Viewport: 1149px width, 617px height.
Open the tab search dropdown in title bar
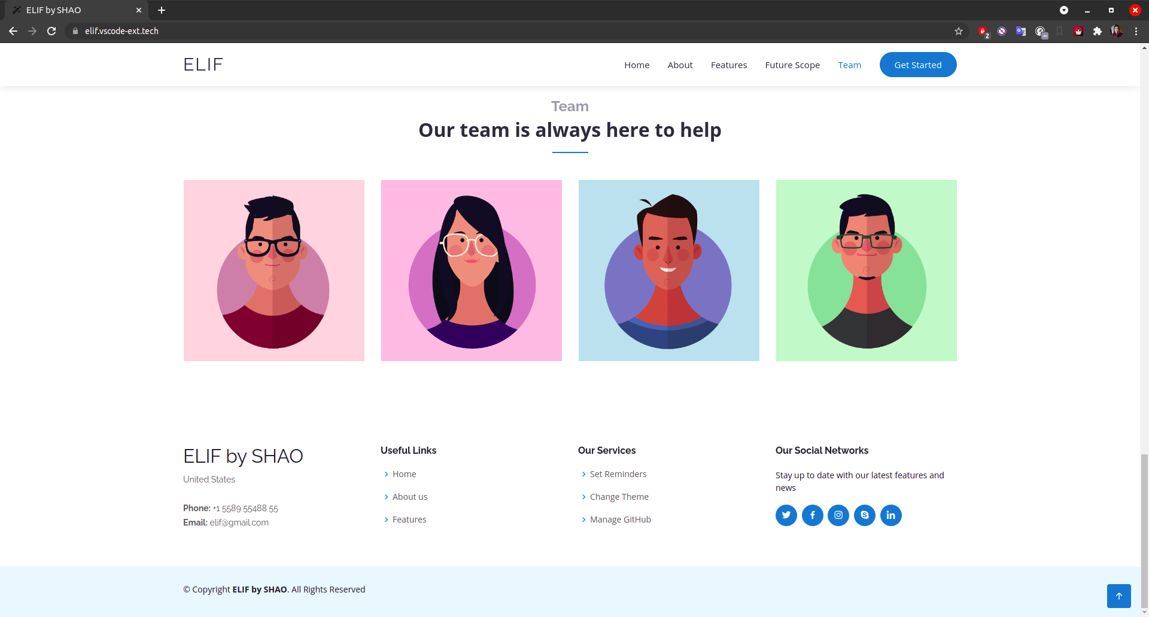click(1064, 10)
